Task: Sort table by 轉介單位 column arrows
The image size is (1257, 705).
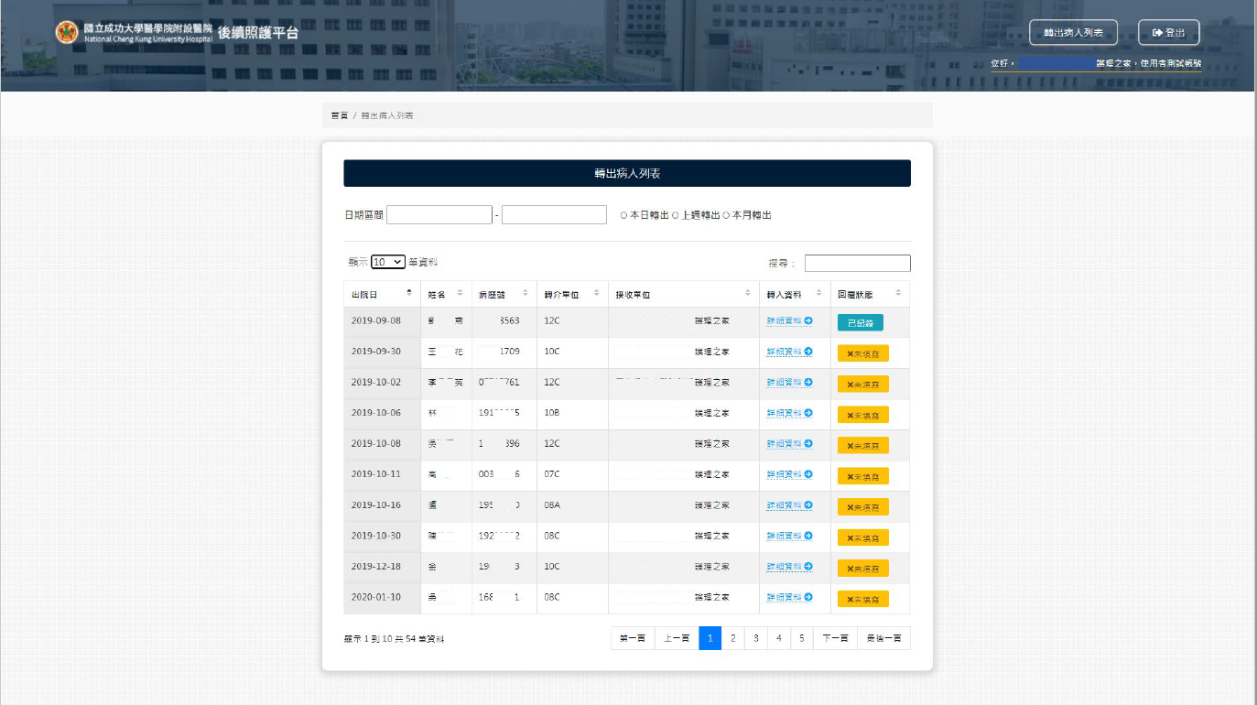Action: pos(596,294)
